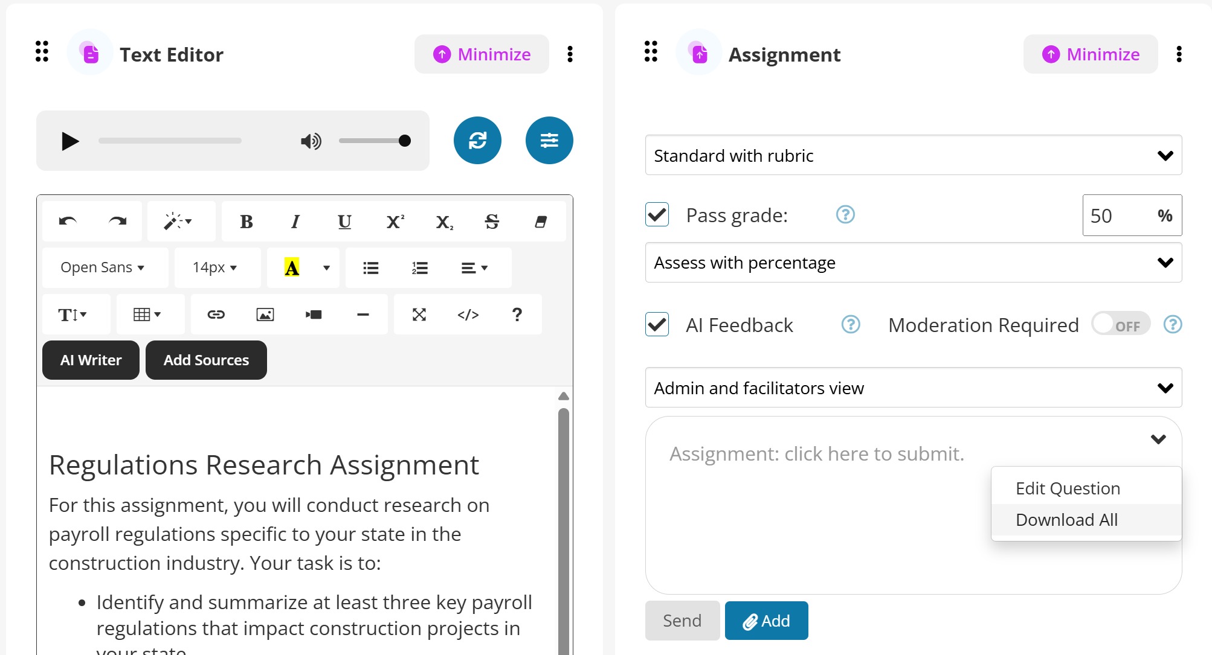Adjust the audio volume slider
Screen dimensions: 1212x655
375,141
